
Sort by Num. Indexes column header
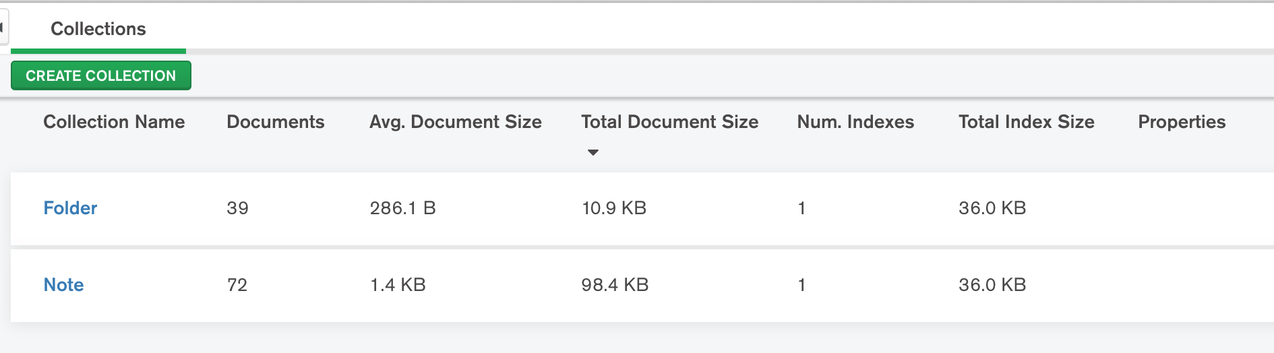tap(855, 122)
